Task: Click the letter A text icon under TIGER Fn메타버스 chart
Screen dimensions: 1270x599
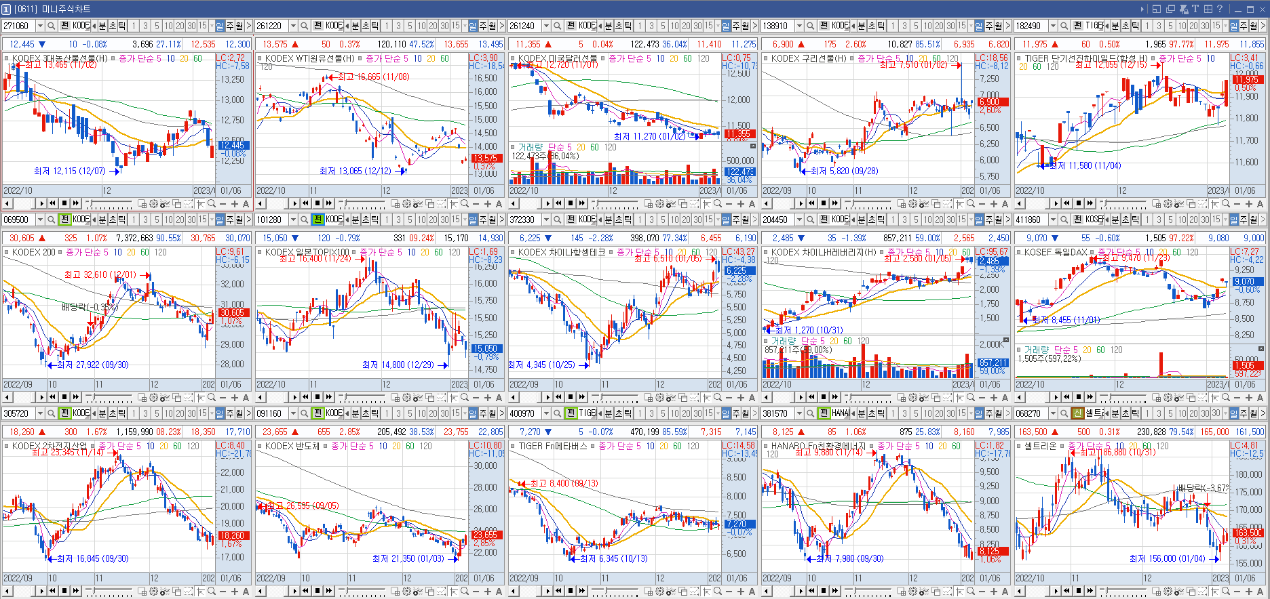Action: pyautogui.click(x=752, y=591)
